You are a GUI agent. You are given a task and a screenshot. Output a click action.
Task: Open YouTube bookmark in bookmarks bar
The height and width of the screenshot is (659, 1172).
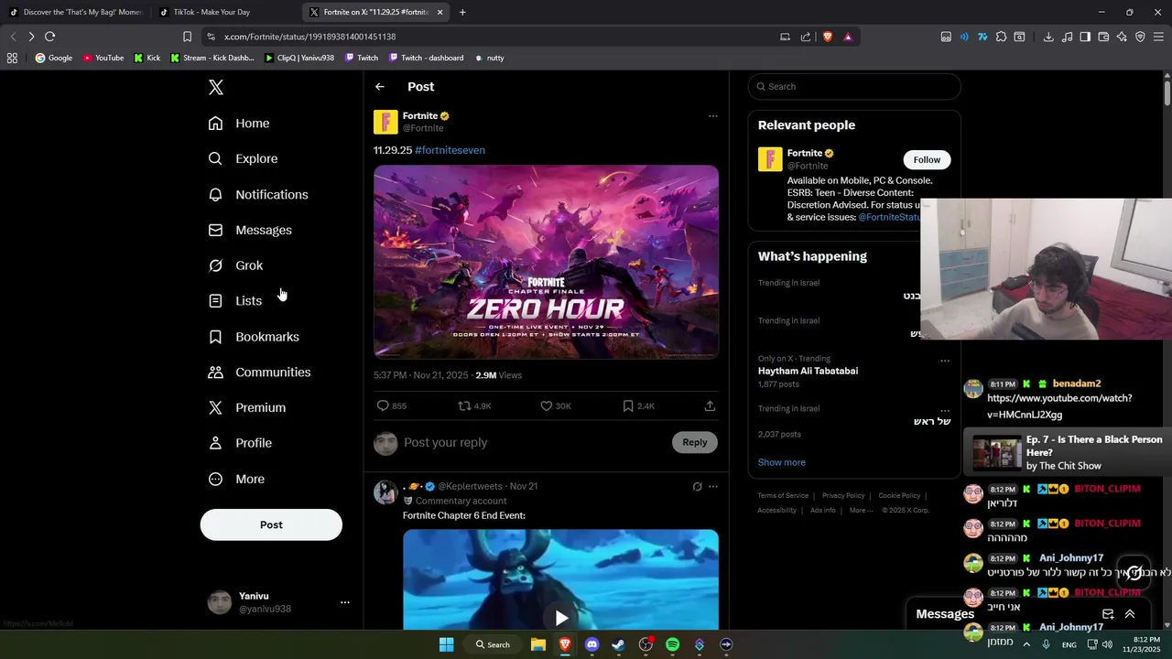point(103,58)
